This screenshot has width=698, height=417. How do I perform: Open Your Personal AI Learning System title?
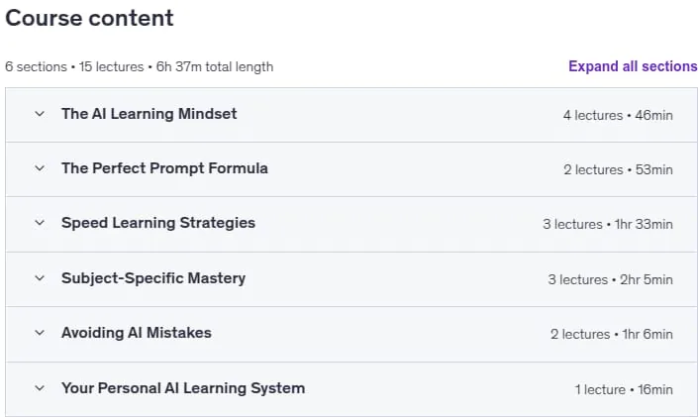[x=183, y=388]
